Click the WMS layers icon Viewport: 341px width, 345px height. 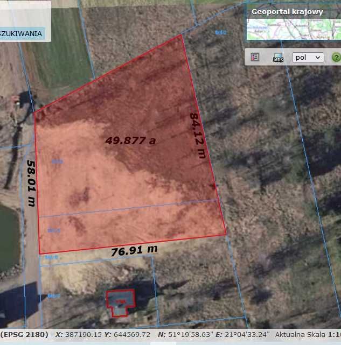(x=278, y=58)
